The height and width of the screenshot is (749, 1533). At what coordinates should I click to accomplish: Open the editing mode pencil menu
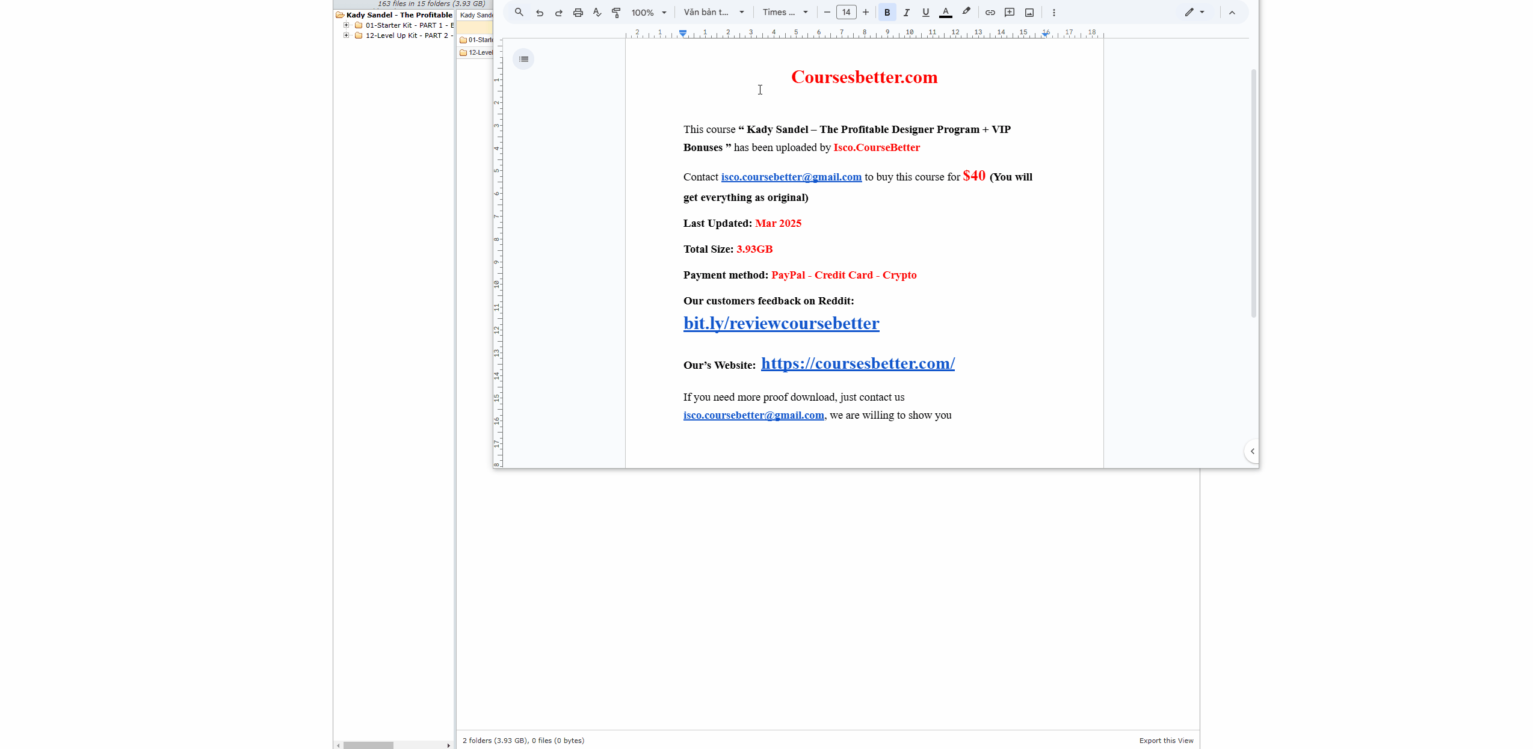(1194, 12)
